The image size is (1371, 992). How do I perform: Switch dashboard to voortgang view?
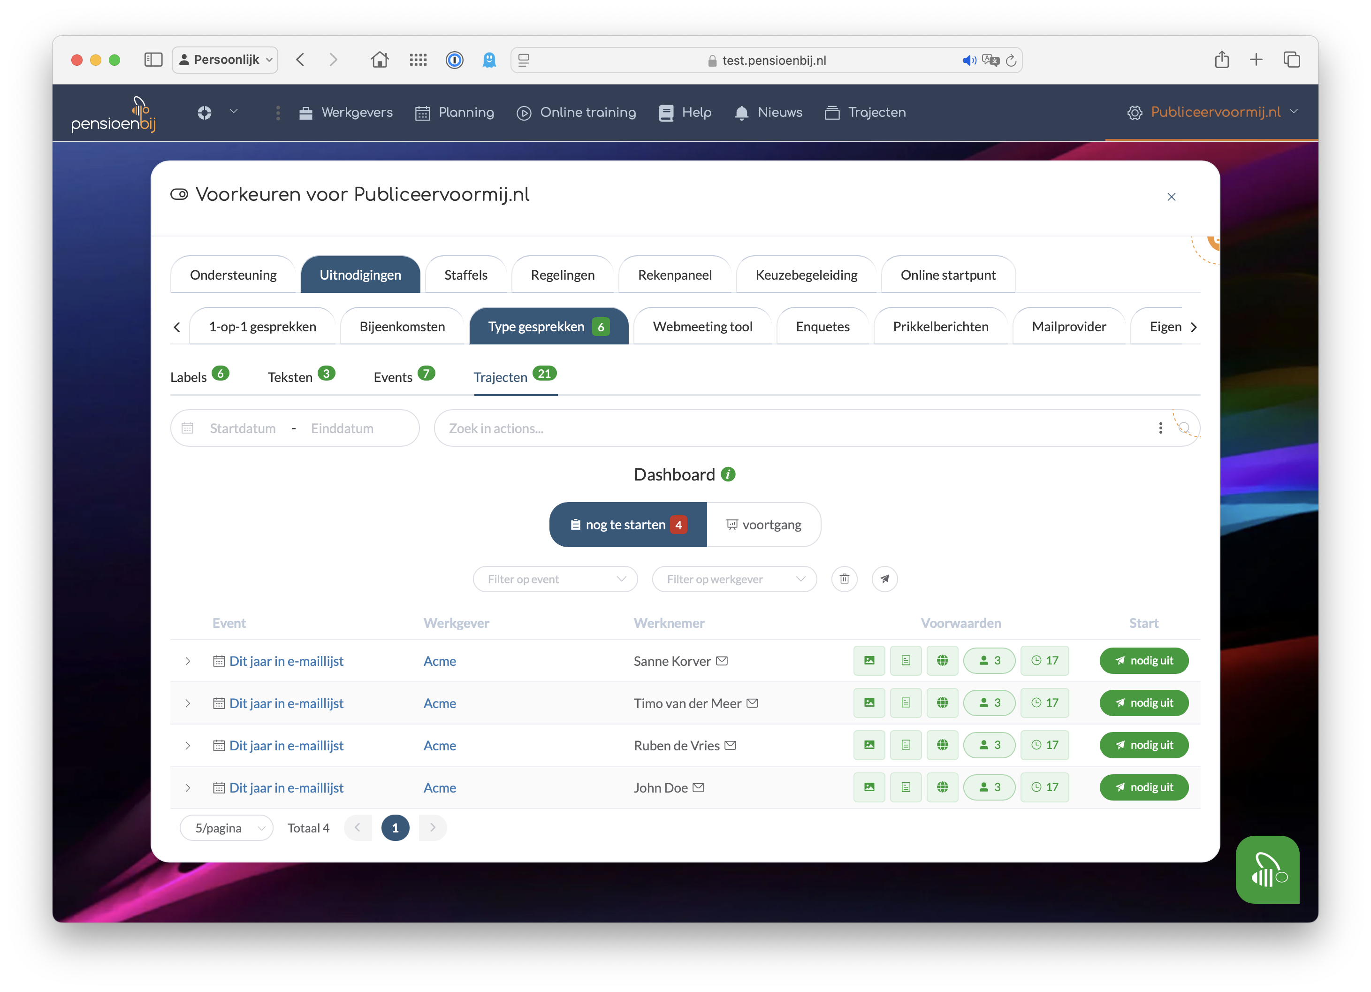pyautogui.click(x=763, y=525)
